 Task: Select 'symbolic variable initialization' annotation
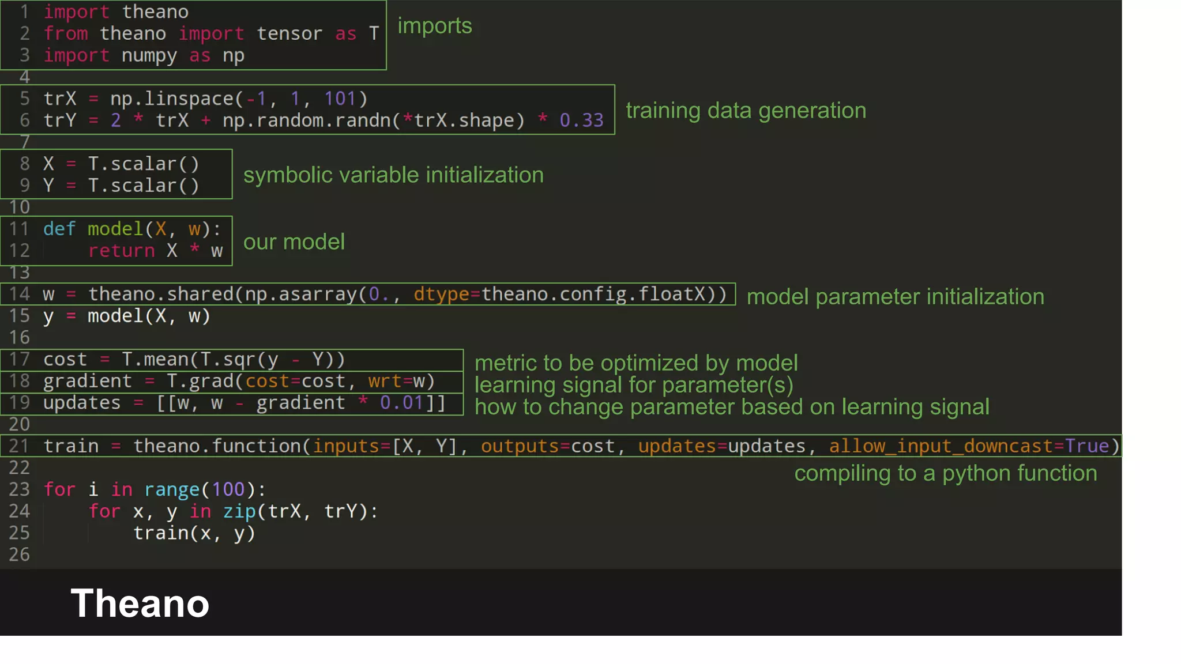(393, 175)
